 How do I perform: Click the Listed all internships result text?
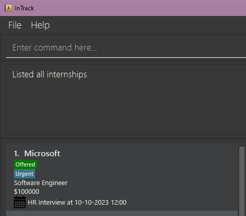tap(49, 74)
